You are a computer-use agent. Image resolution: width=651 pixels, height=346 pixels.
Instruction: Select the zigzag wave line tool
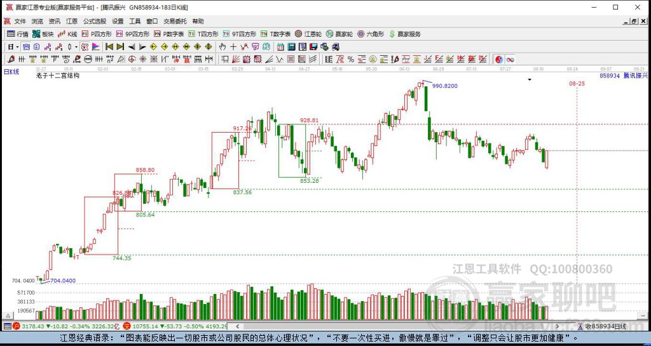280,60
